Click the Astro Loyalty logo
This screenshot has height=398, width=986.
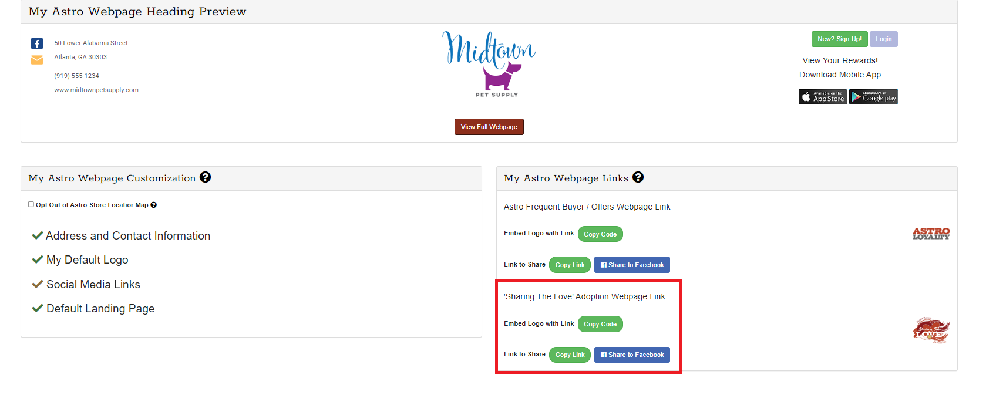coord(931,234)
